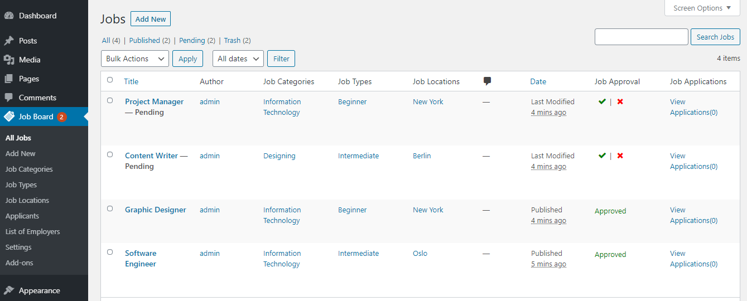Image resolution: width=747 pixels, height=301 pixels.
Task: Show the All (4) jobs filter
Action: tap(111, 40)
